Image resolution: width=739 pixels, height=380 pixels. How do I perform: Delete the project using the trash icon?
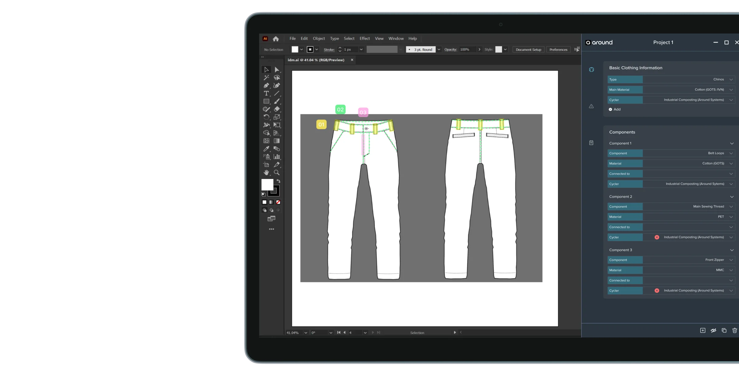pos(734,330)
